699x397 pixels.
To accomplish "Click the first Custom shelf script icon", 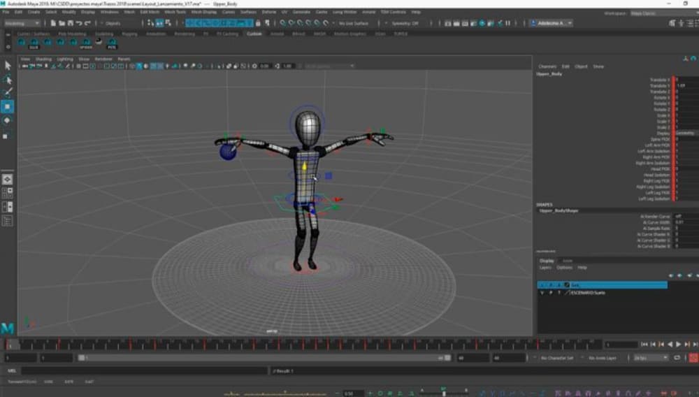I will (x=22, y=43).
